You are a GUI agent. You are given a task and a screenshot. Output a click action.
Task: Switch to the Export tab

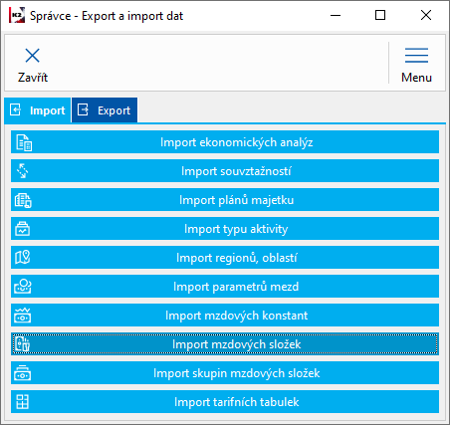point(105,110)
